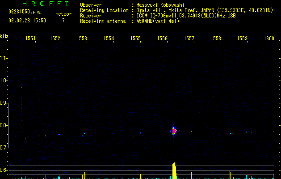Click the meteor count label
Image resolution: width=281 pixels, height=179 pixels.
pos(63,14)
